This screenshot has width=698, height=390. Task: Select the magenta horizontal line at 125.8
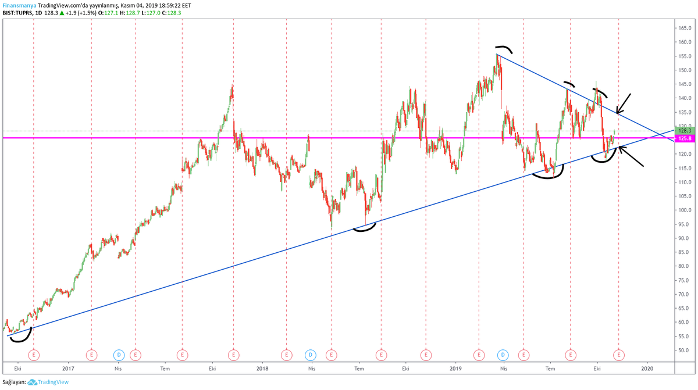coord(337,138)
